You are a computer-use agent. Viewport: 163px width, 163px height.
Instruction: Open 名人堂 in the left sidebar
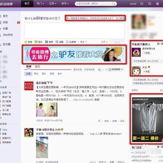click(x=5, y=110)
